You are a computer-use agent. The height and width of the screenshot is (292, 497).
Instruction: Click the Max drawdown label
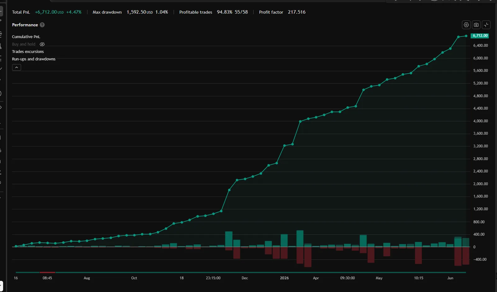pos(107,12)
